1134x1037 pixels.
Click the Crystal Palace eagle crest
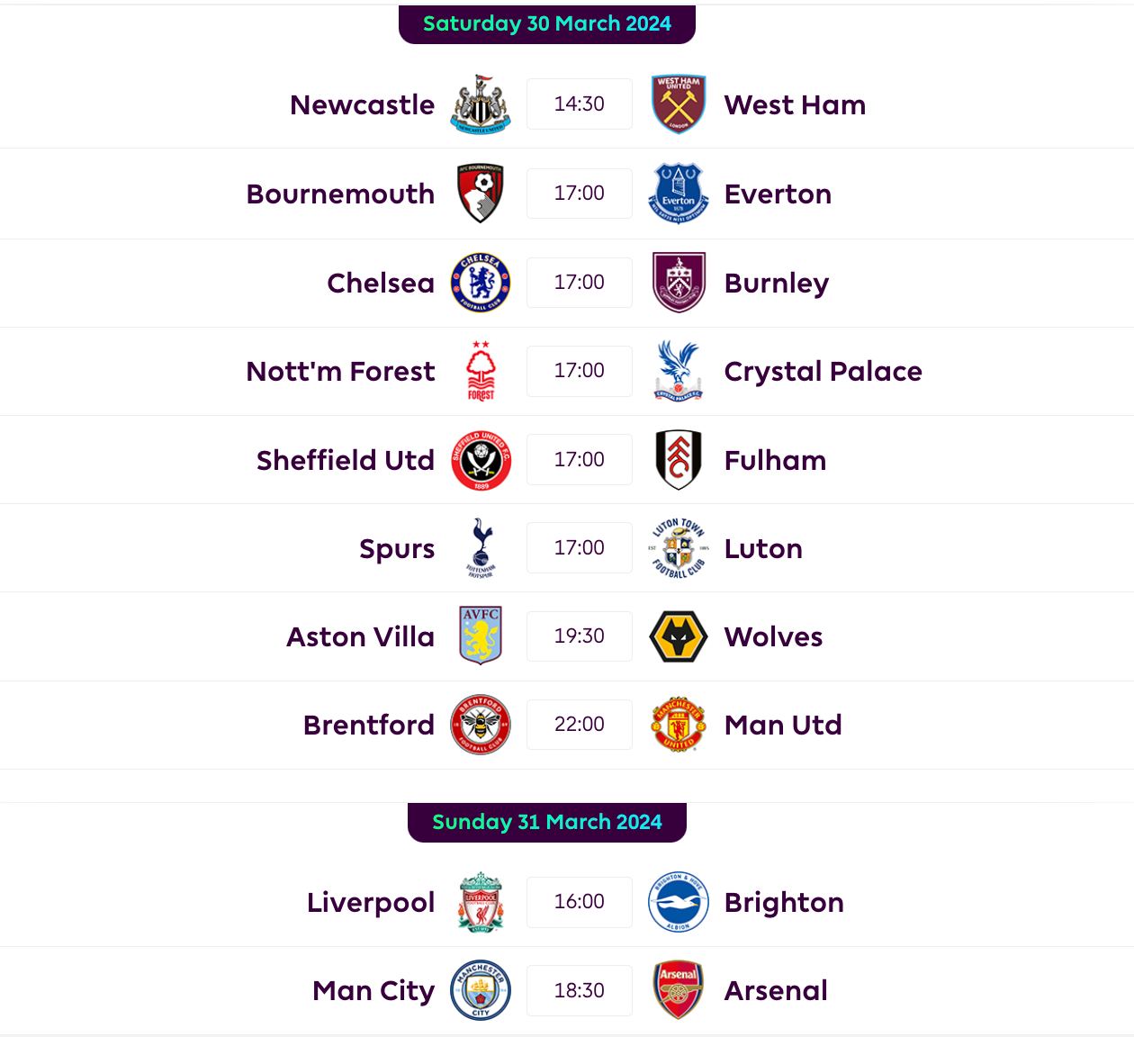[x=678, y=371]
